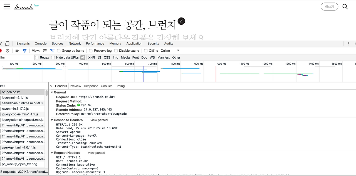Collapse the Response Headers section
Image resolution: width=356 pixels, height=176 pixels.
click(52, 120)
